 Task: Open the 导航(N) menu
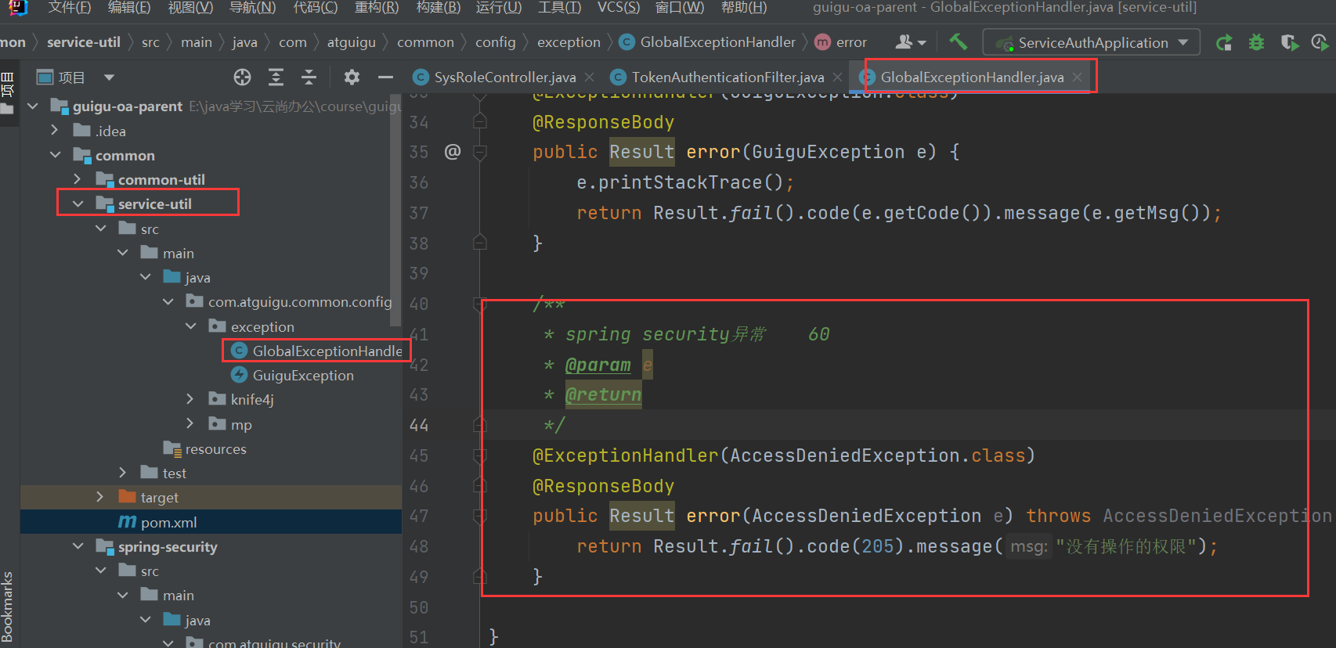(252, 8)
